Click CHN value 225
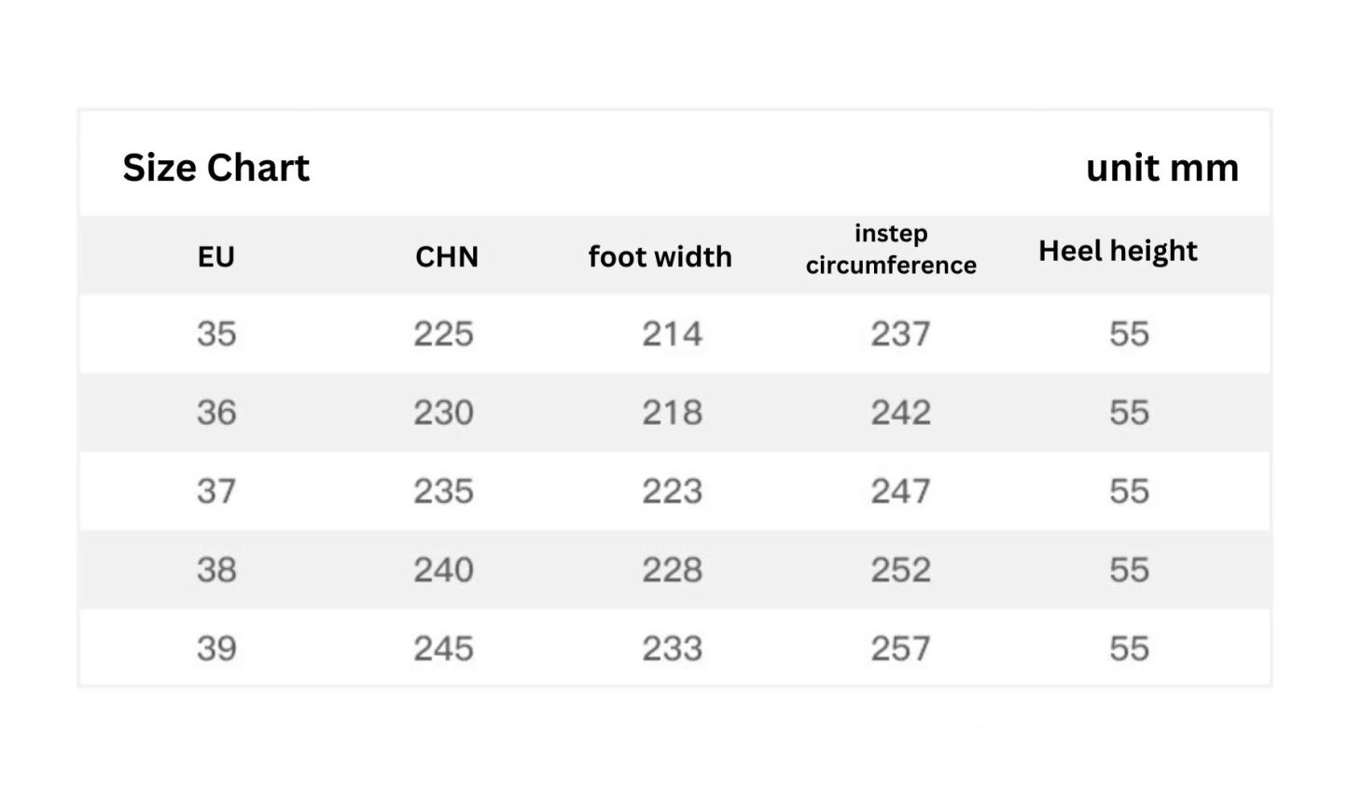The width and height of the screenshot is (1348, 792). tap(444, 334)
